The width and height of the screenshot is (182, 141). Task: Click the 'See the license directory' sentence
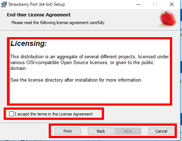point(76,80)
